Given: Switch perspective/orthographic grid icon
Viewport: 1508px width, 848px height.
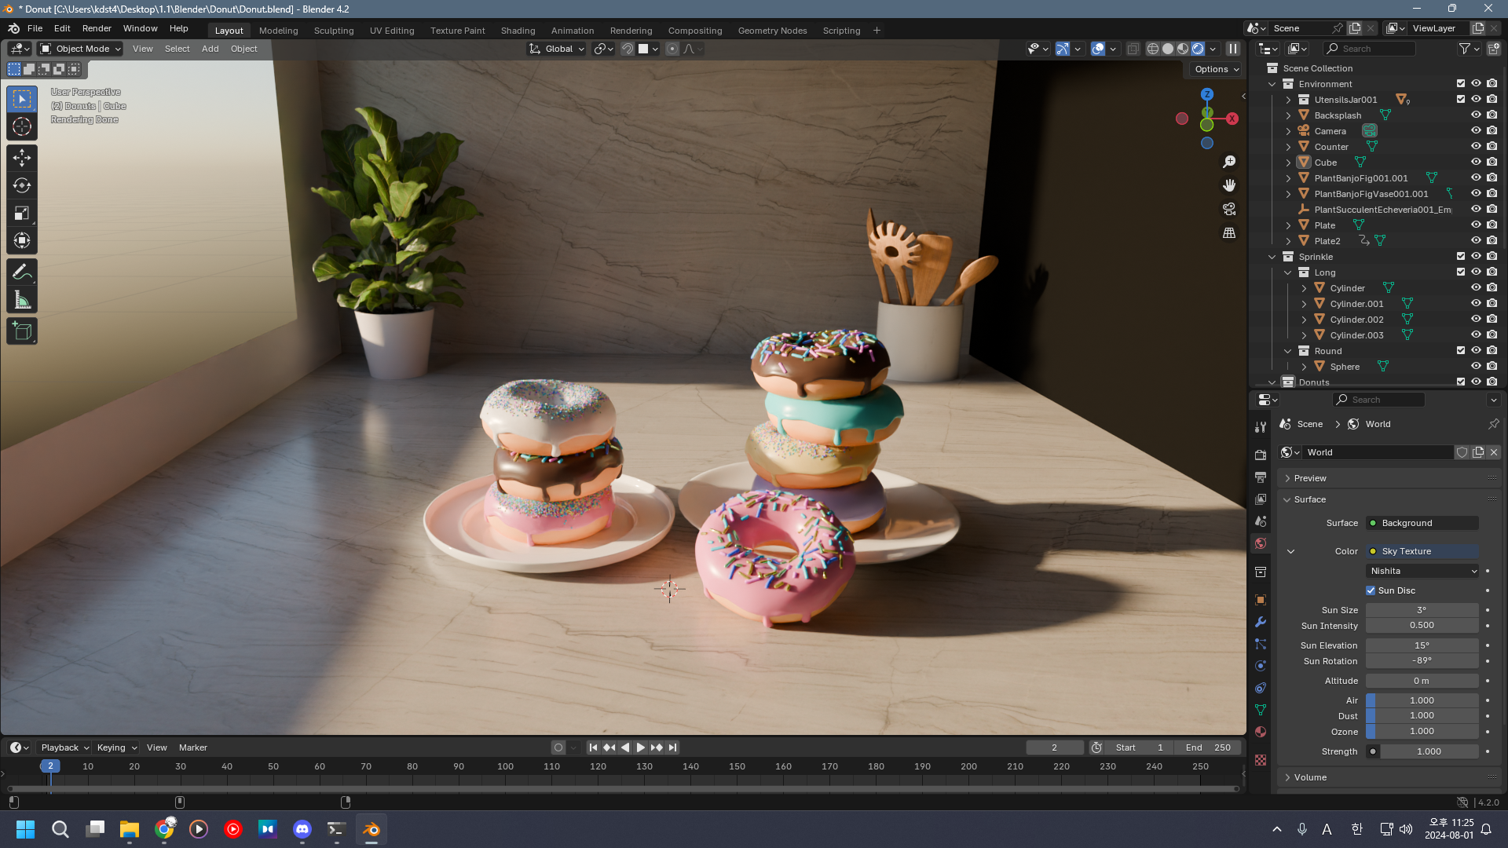Looking at the screenshot, I should click(x=1229, y=233).
